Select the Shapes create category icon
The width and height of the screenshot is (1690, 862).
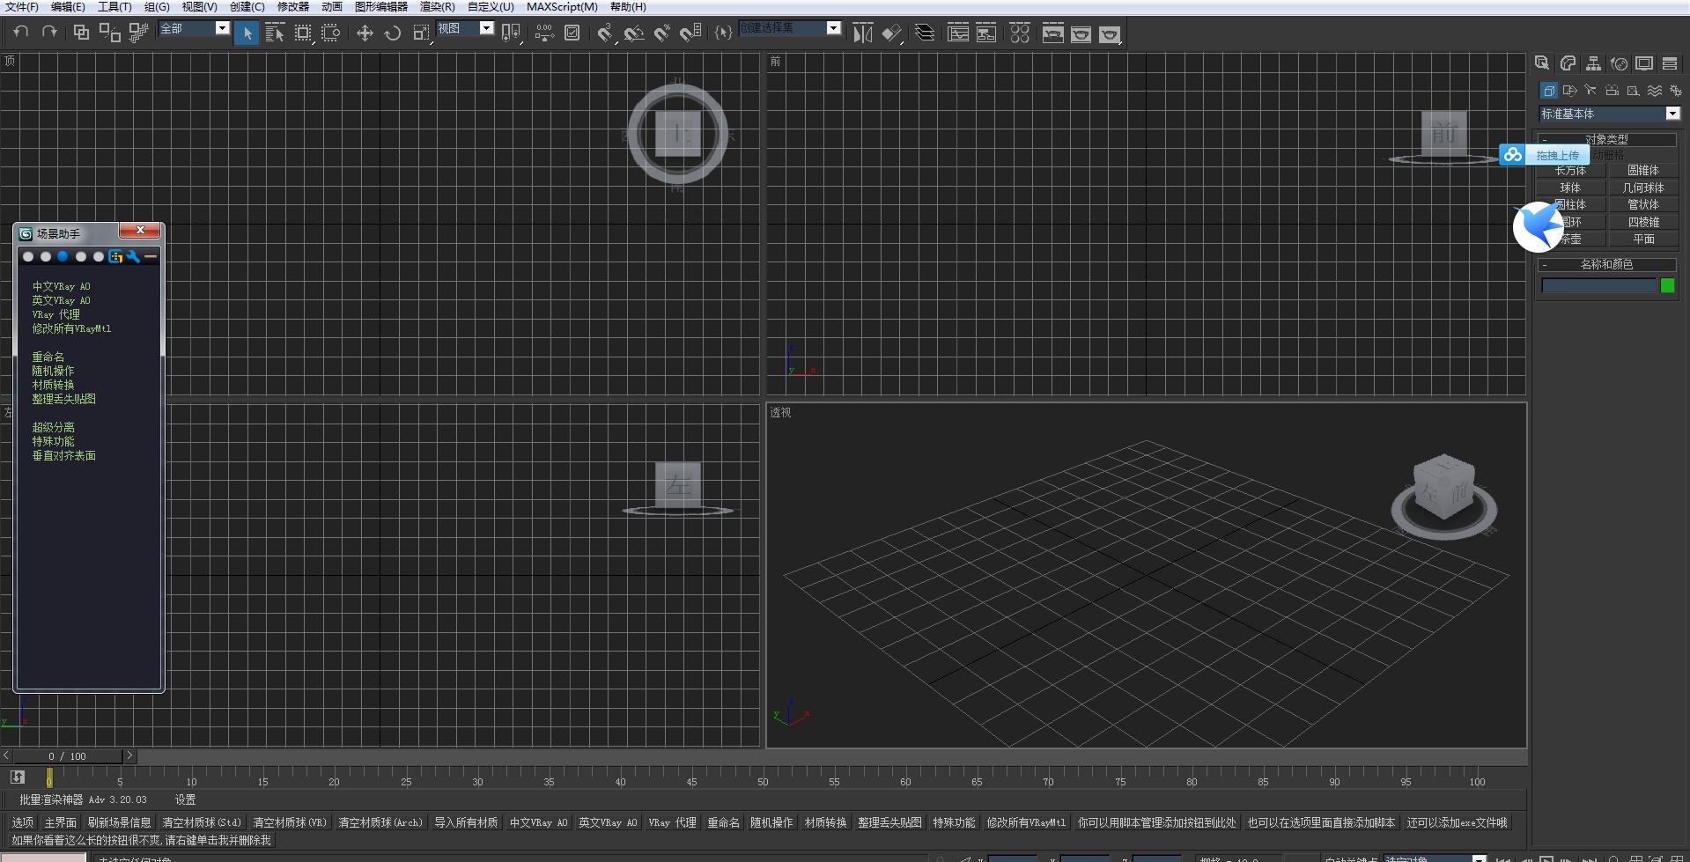pos(1569,91)
